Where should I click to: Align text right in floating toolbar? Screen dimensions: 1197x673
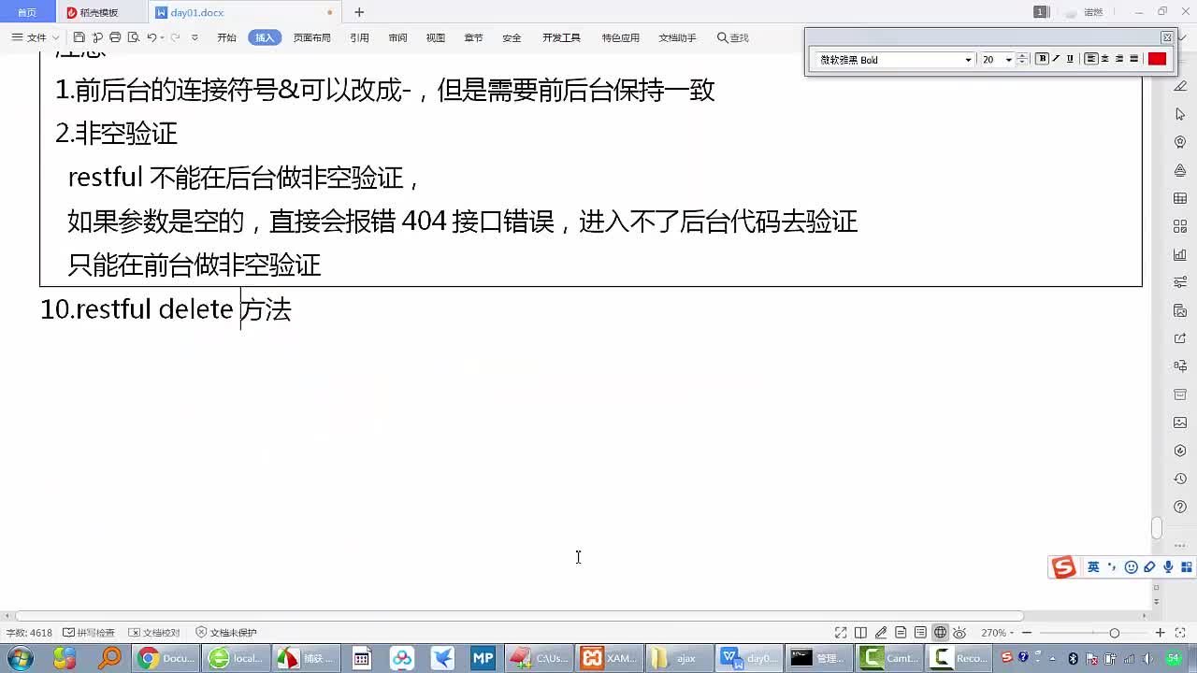(x=1119, y=59)
